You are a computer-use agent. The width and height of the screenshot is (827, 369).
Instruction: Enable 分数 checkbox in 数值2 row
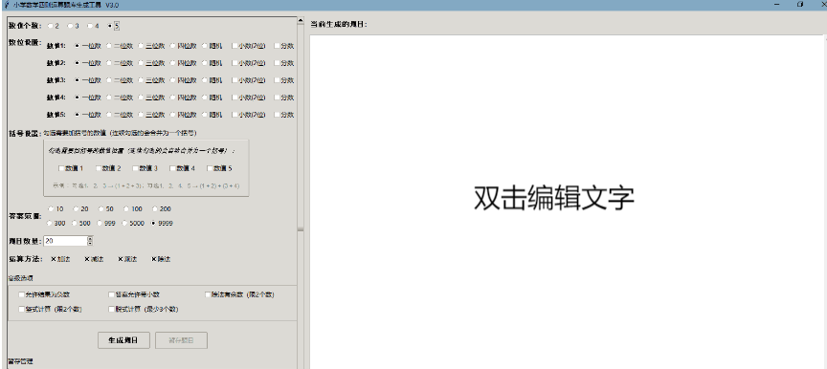pos(277,63)
